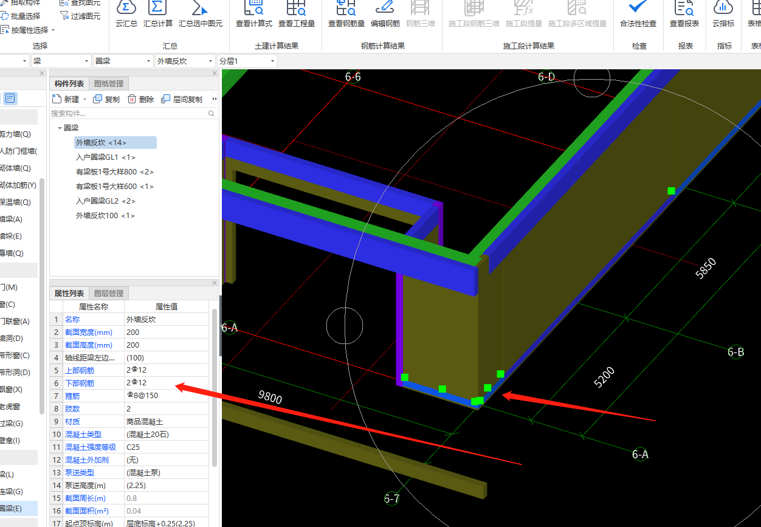Viewport: 761px width, 527px height.
Task: Toggle list view icon in navigation panel
Action: point(11,98)
